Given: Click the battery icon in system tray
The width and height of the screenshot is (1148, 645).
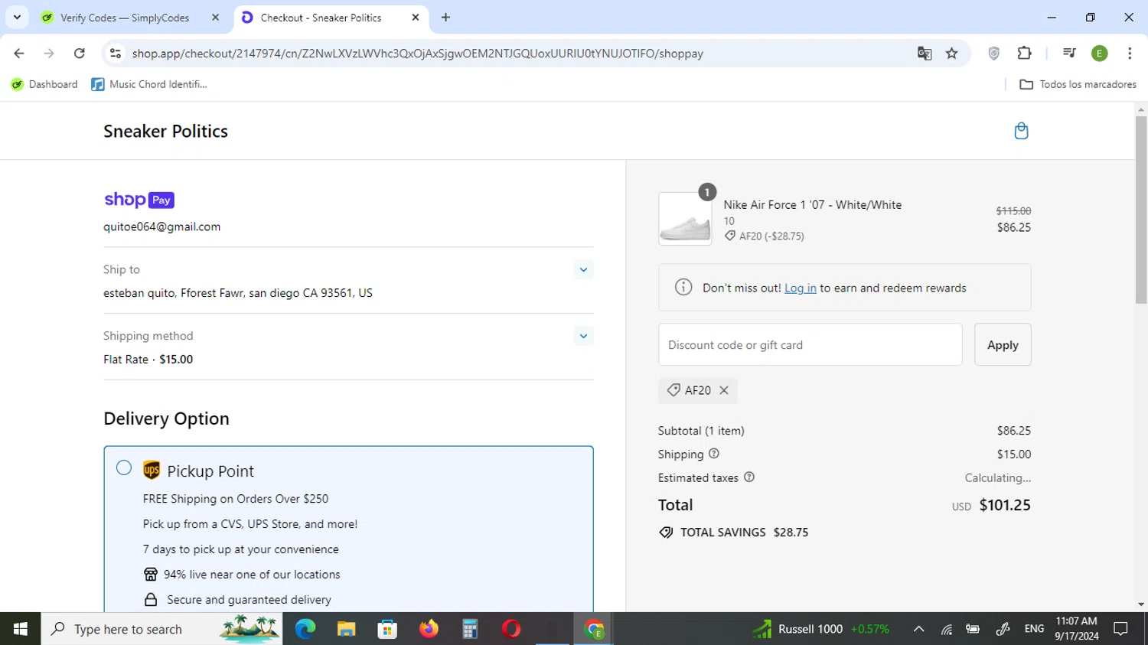Looking at the screenshot, I should click(x=974, y=629).
